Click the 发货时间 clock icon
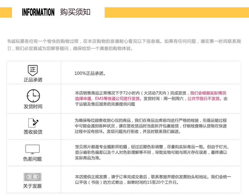Viewport: 249px width, 196px height. point(33,96)
